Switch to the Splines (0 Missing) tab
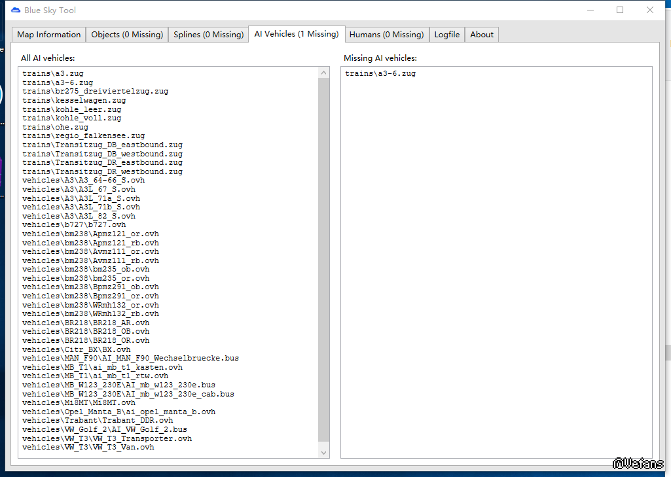The width and height of the screenshot is (671, 477). click(208, 35)
